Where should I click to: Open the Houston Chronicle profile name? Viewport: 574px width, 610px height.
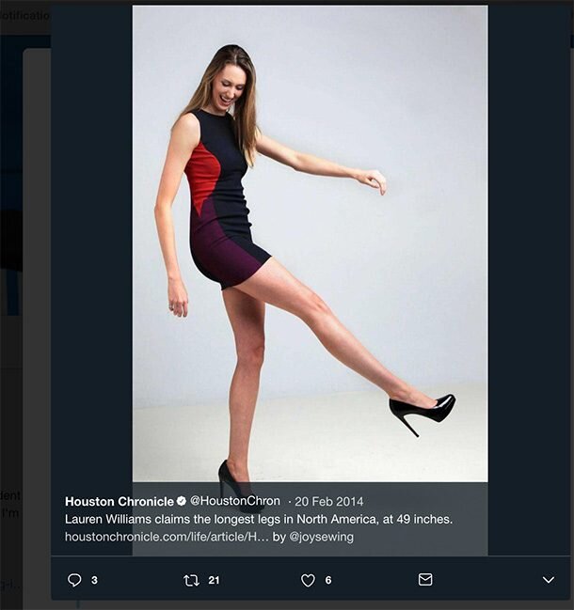120,502
